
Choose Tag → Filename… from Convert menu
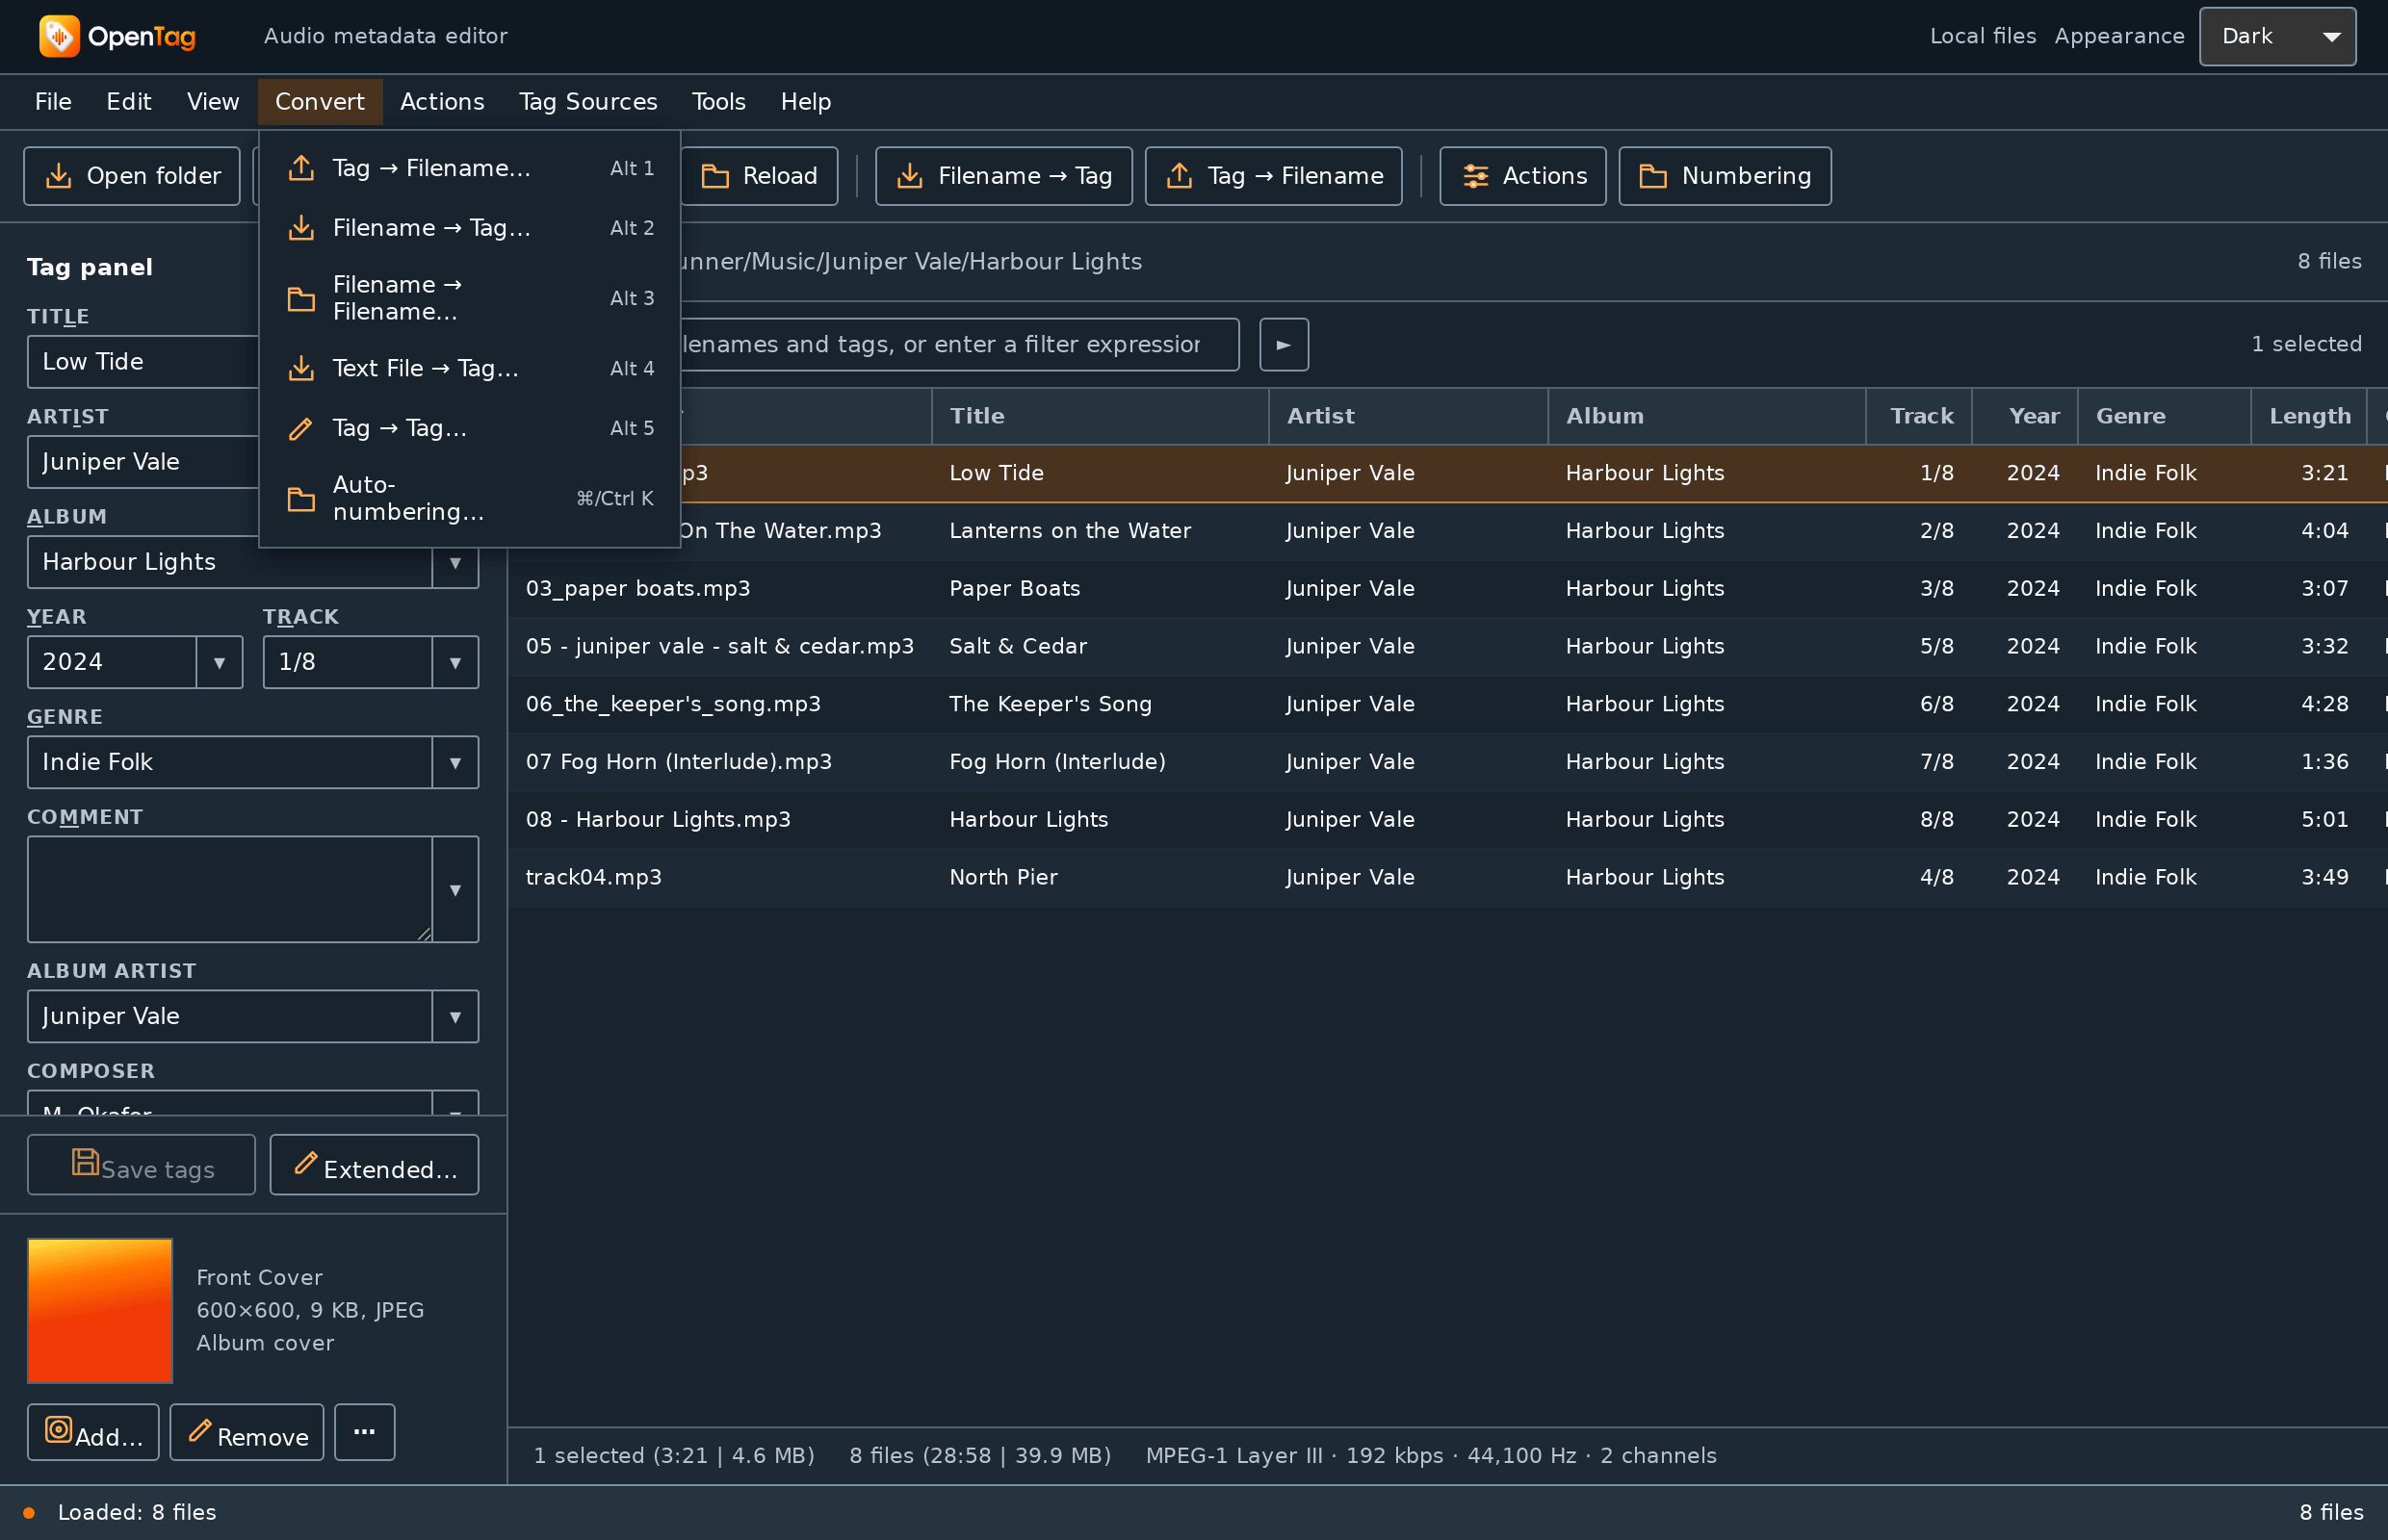pos(470,168)
